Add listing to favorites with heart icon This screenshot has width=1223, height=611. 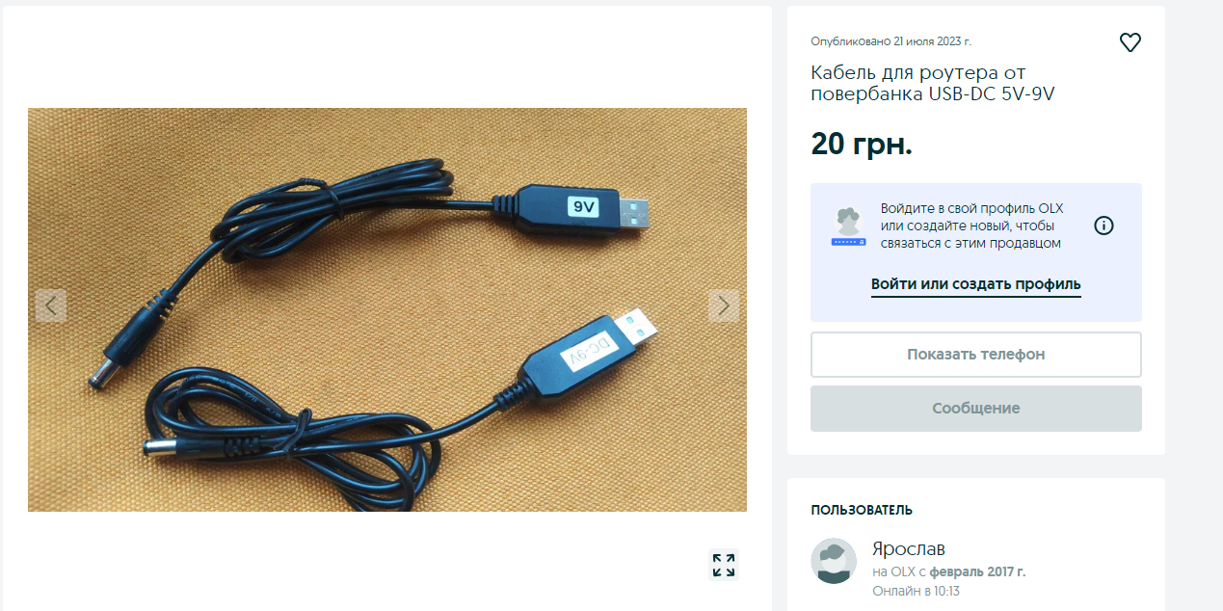[x=1130, y=42]
